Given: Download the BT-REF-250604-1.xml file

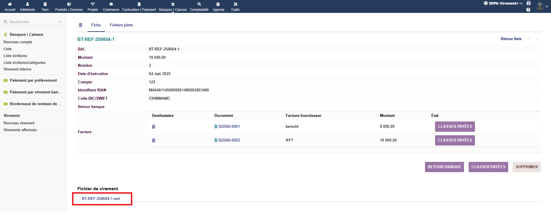Looking at the screenshot, I should point(101,199).
